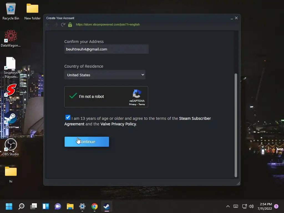Open File Explorer from taskbar
The width and height of the screenshot is (284, 213).
70,206
